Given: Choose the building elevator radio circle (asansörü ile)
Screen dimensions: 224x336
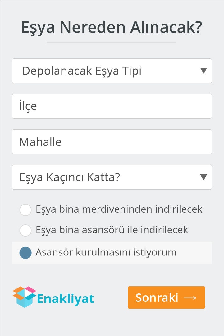Looking at the screenshot, I should (25, 230).
